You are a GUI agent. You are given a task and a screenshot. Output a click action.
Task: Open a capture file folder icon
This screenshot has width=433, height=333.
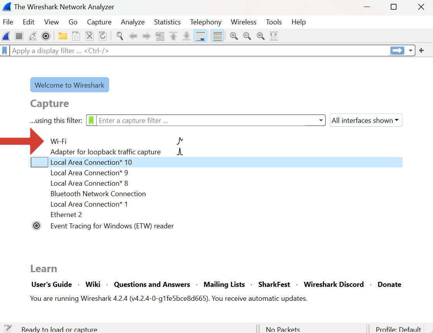(x=63, y=36)
